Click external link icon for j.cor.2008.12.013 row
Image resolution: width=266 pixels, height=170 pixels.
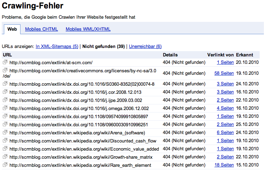[5, 92]
